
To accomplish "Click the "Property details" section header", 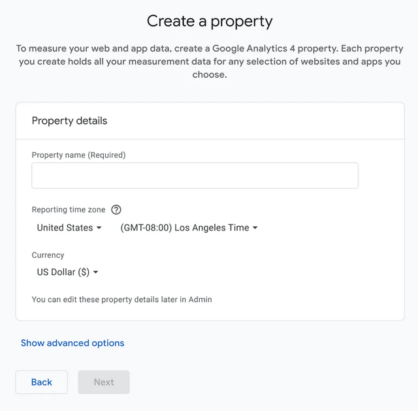I will (x=69, y=121).
